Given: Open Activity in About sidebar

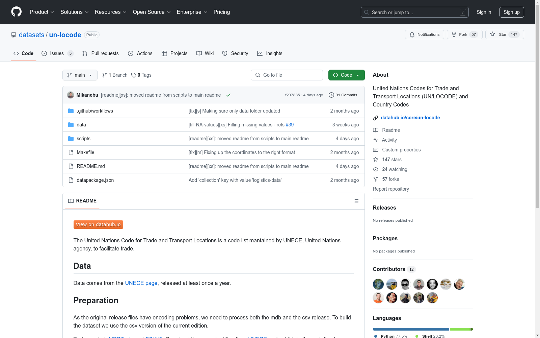Looking at the screenshot, I should click(385, 140).
